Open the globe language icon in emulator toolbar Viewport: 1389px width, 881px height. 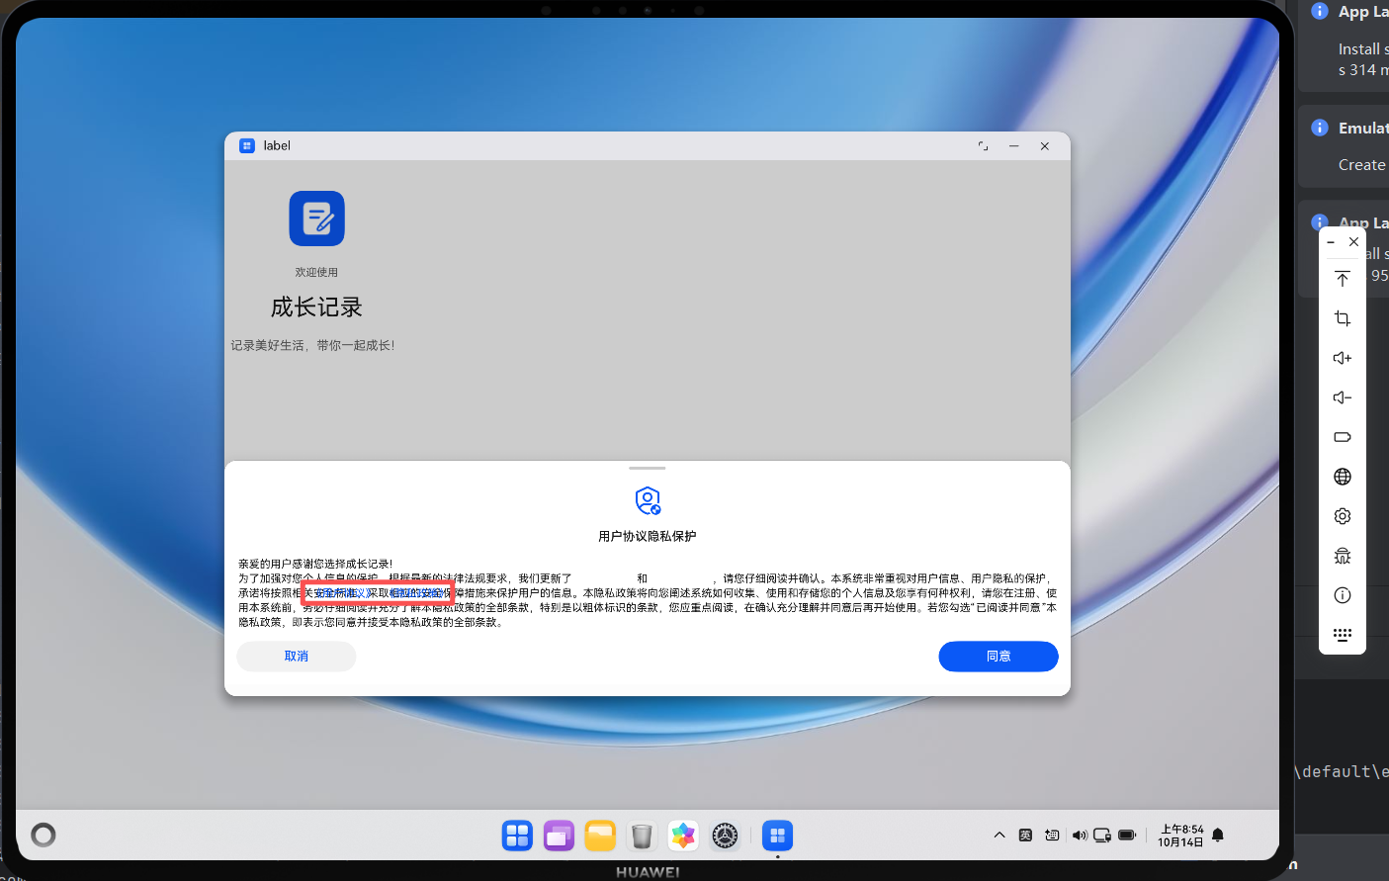point(1342,477)
